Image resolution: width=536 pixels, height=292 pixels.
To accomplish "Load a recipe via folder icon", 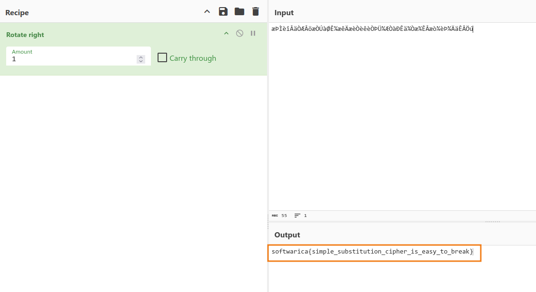I will (239, 11).
